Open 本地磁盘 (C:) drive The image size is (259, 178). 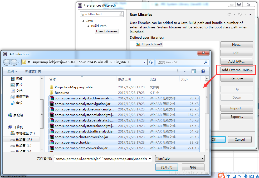point(22,133)
